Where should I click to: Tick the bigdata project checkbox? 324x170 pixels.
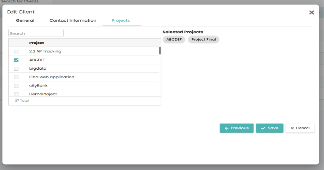(x=16, y=69)
